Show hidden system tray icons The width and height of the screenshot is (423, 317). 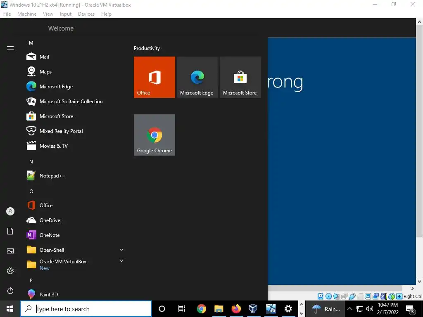point(350,309)
